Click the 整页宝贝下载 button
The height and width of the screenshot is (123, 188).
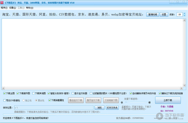coord(93,100)
